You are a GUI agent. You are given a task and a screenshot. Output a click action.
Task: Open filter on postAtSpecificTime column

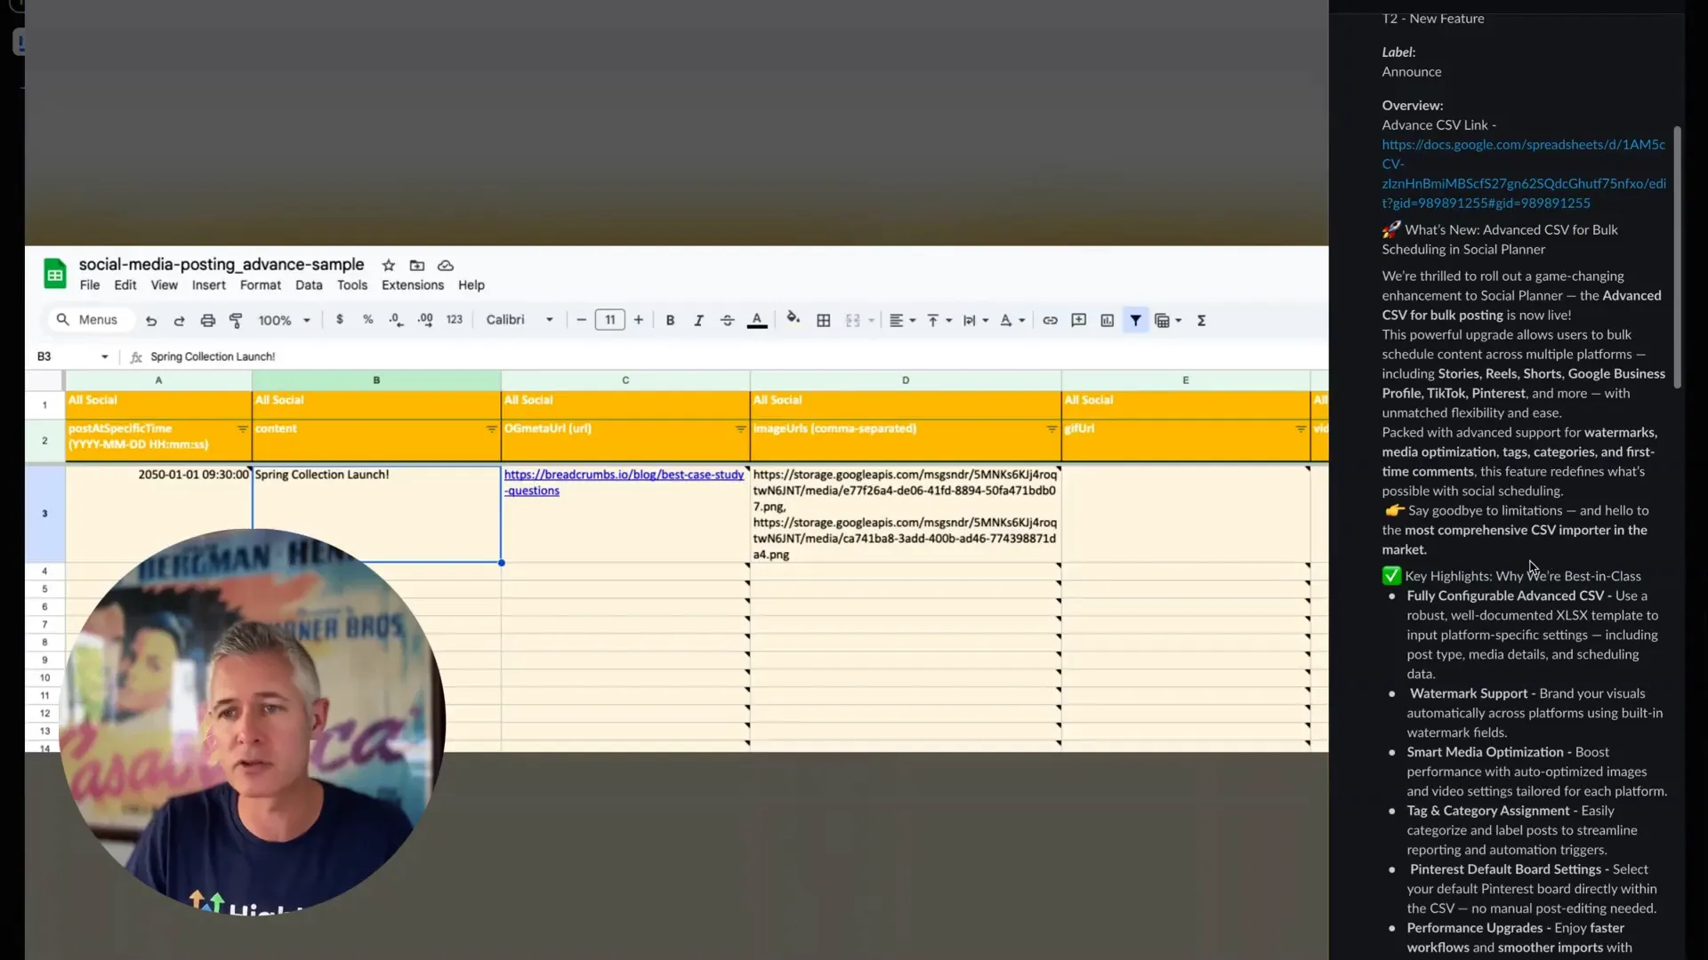pyautogui.click(x=242, y=428)
